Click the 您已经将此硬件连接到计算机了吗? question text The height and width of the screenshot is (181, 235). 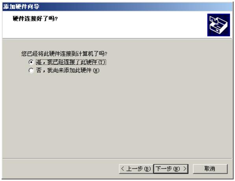pyautogui.click(x=64, y=54)
